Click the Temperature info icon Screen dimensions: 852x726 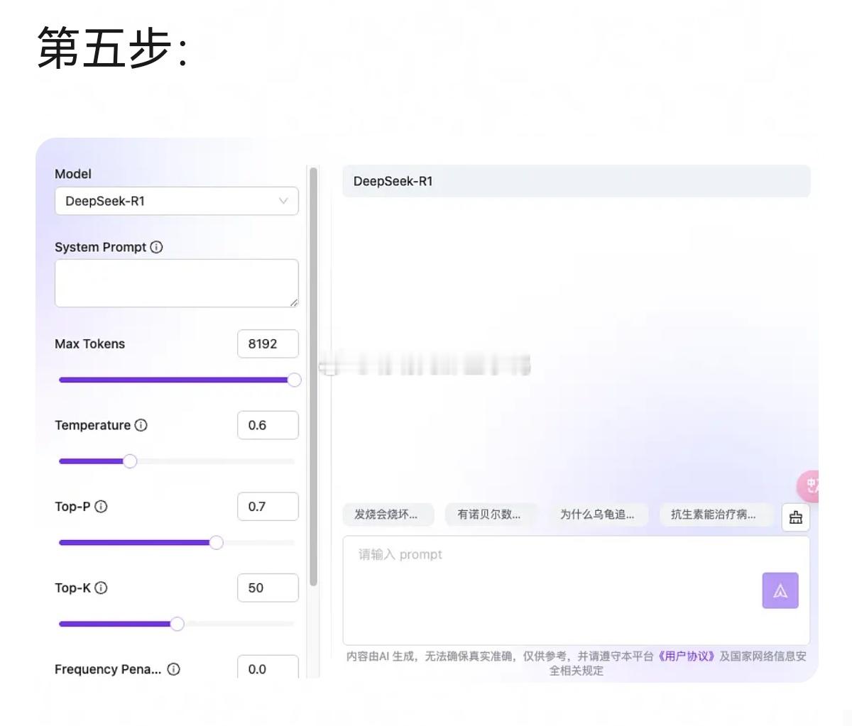click(141, 425)
